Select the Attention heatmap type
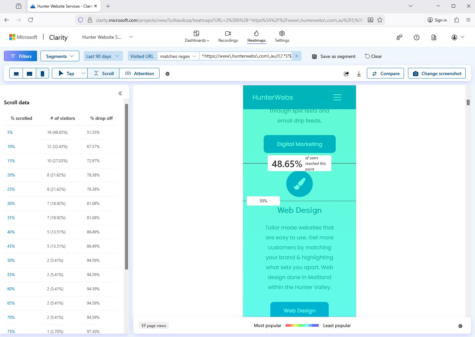 pyautogui.click(x=139, y=73)
